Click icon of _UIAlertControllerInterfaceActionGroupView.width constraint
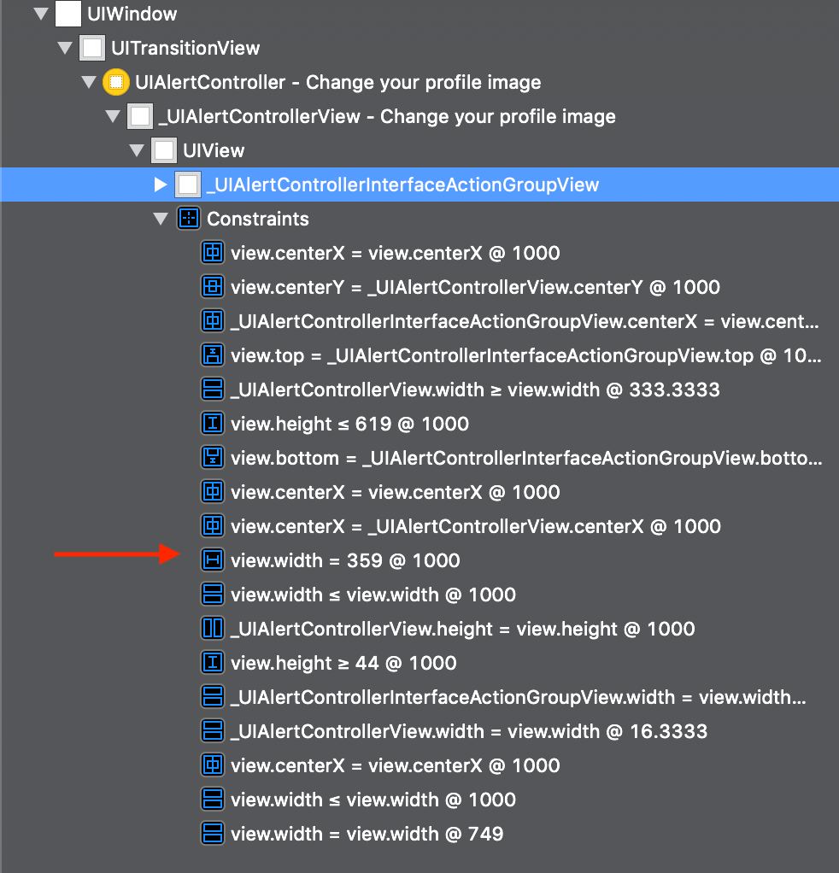 tap(213, 697)
